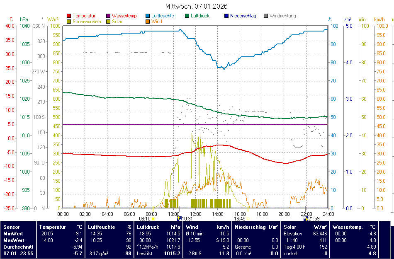This screenshot has height=259, width=394.
Task: Click the orange Wind legend swatch
Action: [x=148, y=22]
